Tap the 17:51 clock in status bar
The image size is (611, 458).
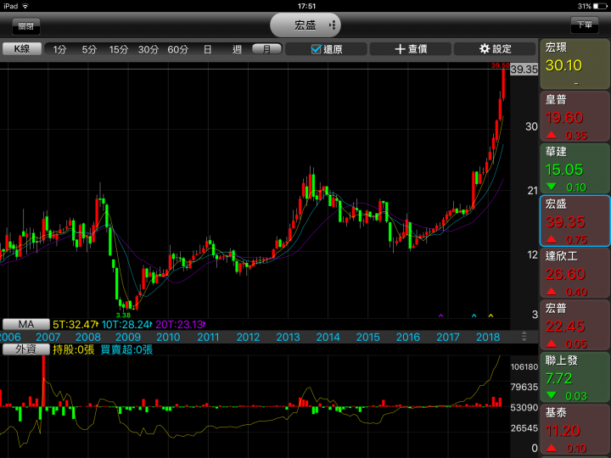[306, 6]
